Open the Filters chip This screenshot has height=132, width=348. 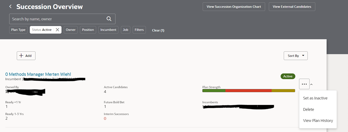coord(139,30)
